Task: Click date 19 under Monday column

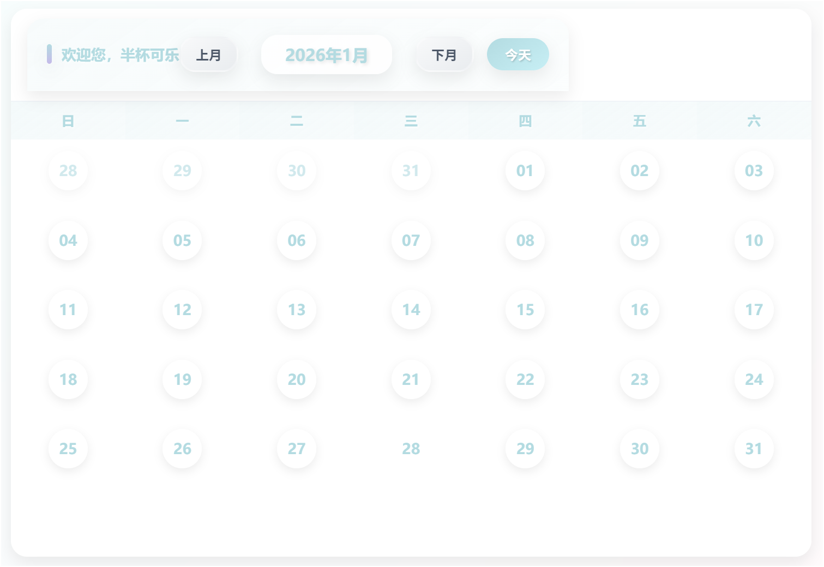Action: tap(182, 379)
